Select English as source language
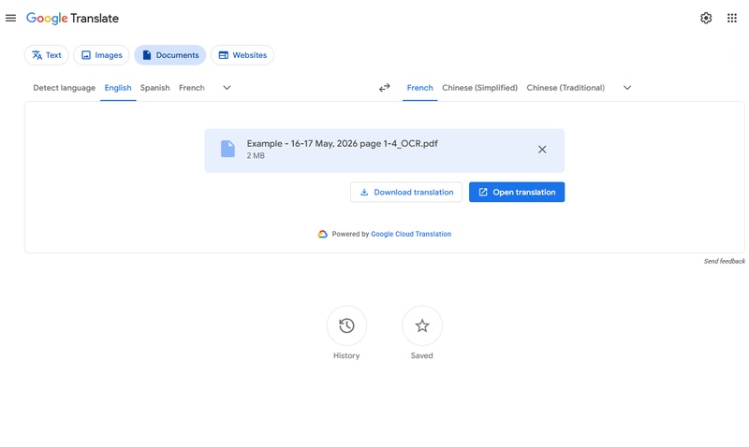This screenshot has height=447, width=749. click(118, 88)
